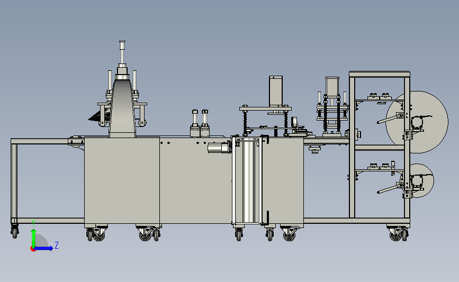Click the red origin ball of the triad

pyautogui.click(x=33, y=249)
